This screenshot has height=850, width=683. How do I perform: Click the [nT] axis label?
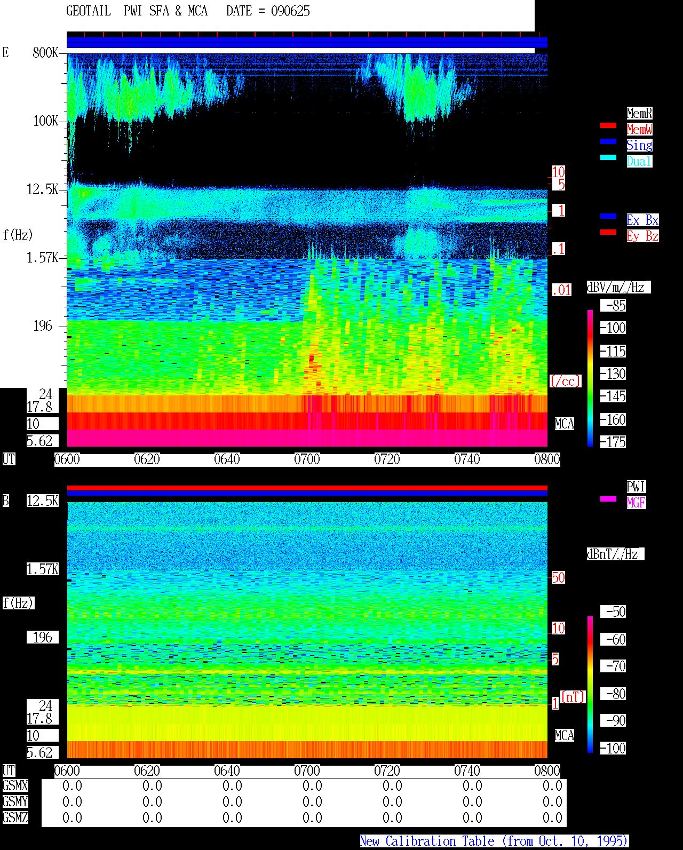(x=573, y=697)
